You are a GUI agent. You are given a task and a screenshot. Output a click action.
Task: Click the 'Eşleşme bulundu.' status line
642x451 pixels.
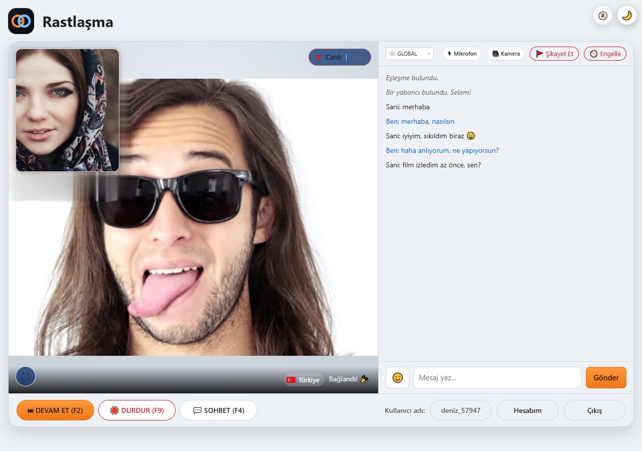(412, 78)
